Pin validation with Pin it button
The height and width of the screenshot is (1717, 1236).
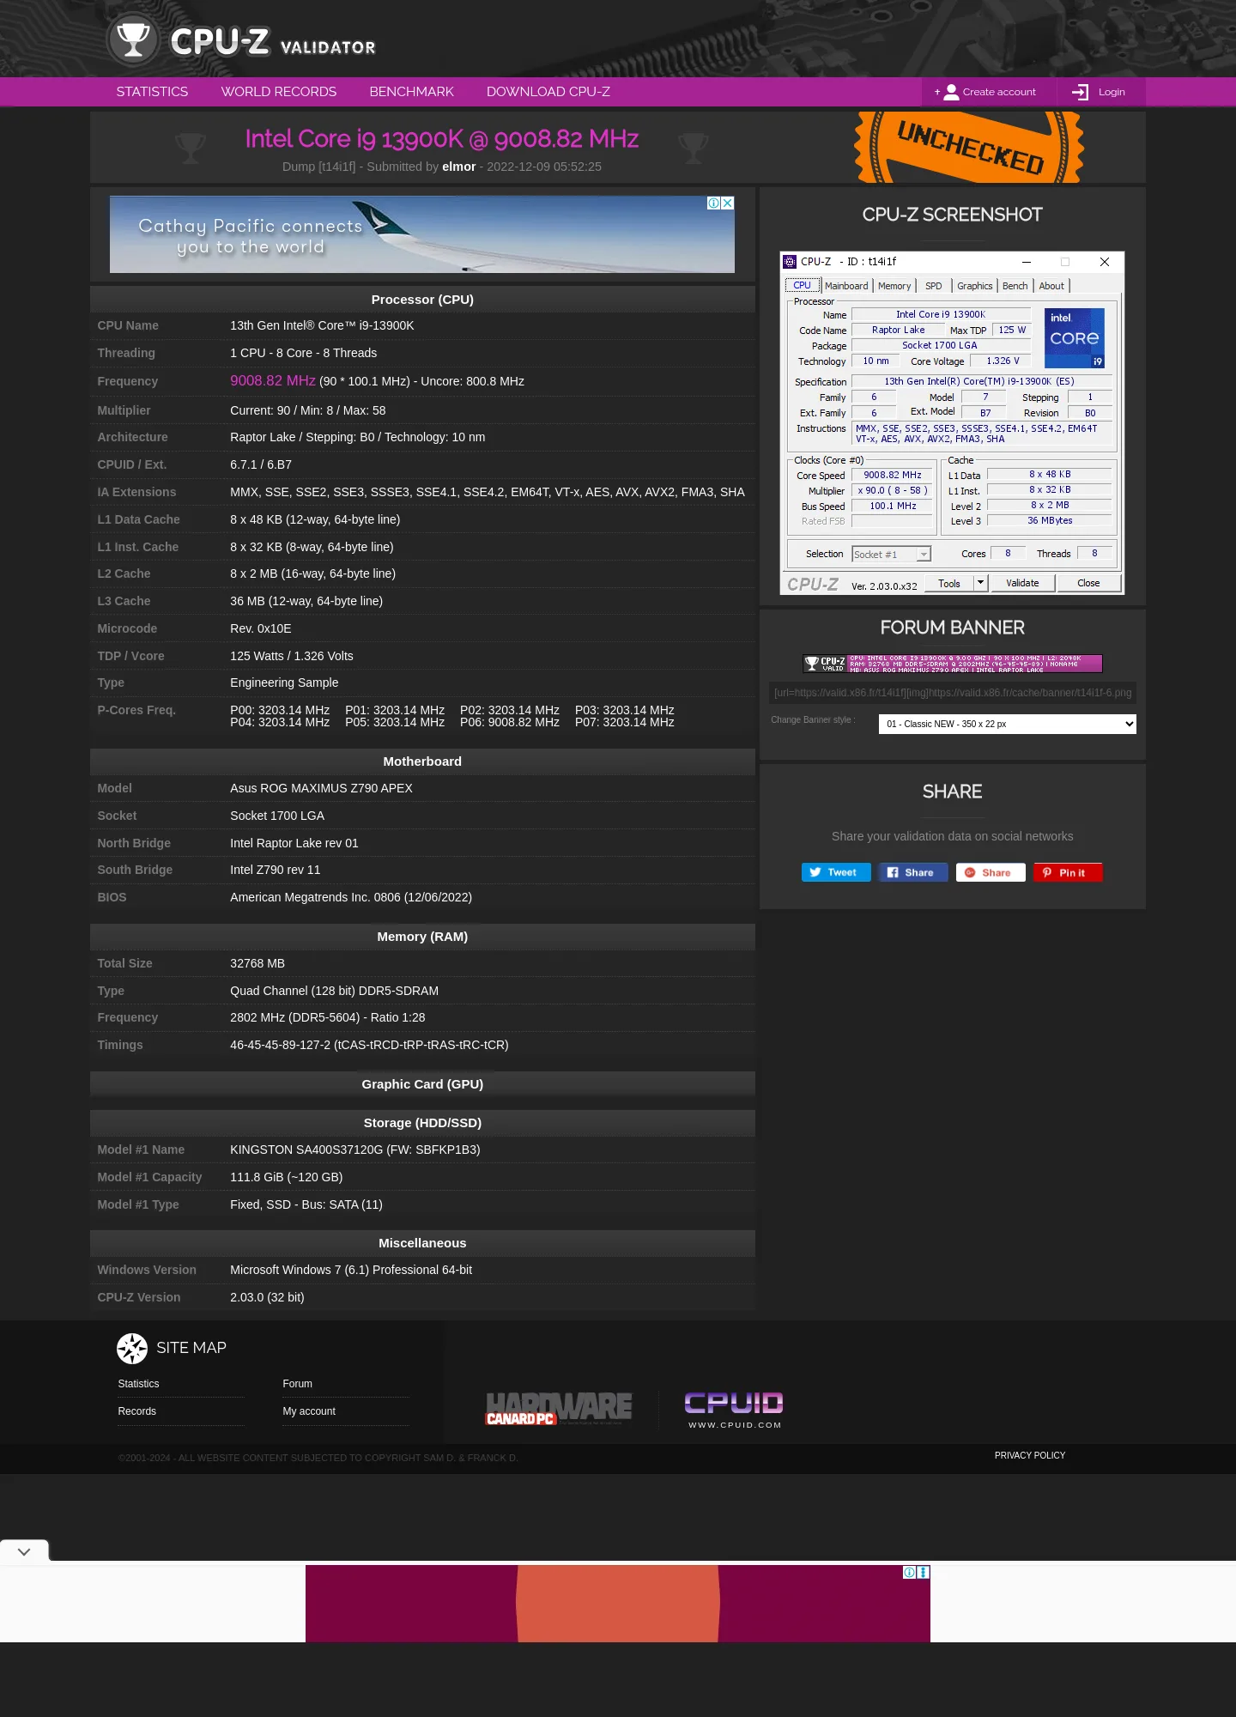pyautogui.click(x=1067, y=872)
